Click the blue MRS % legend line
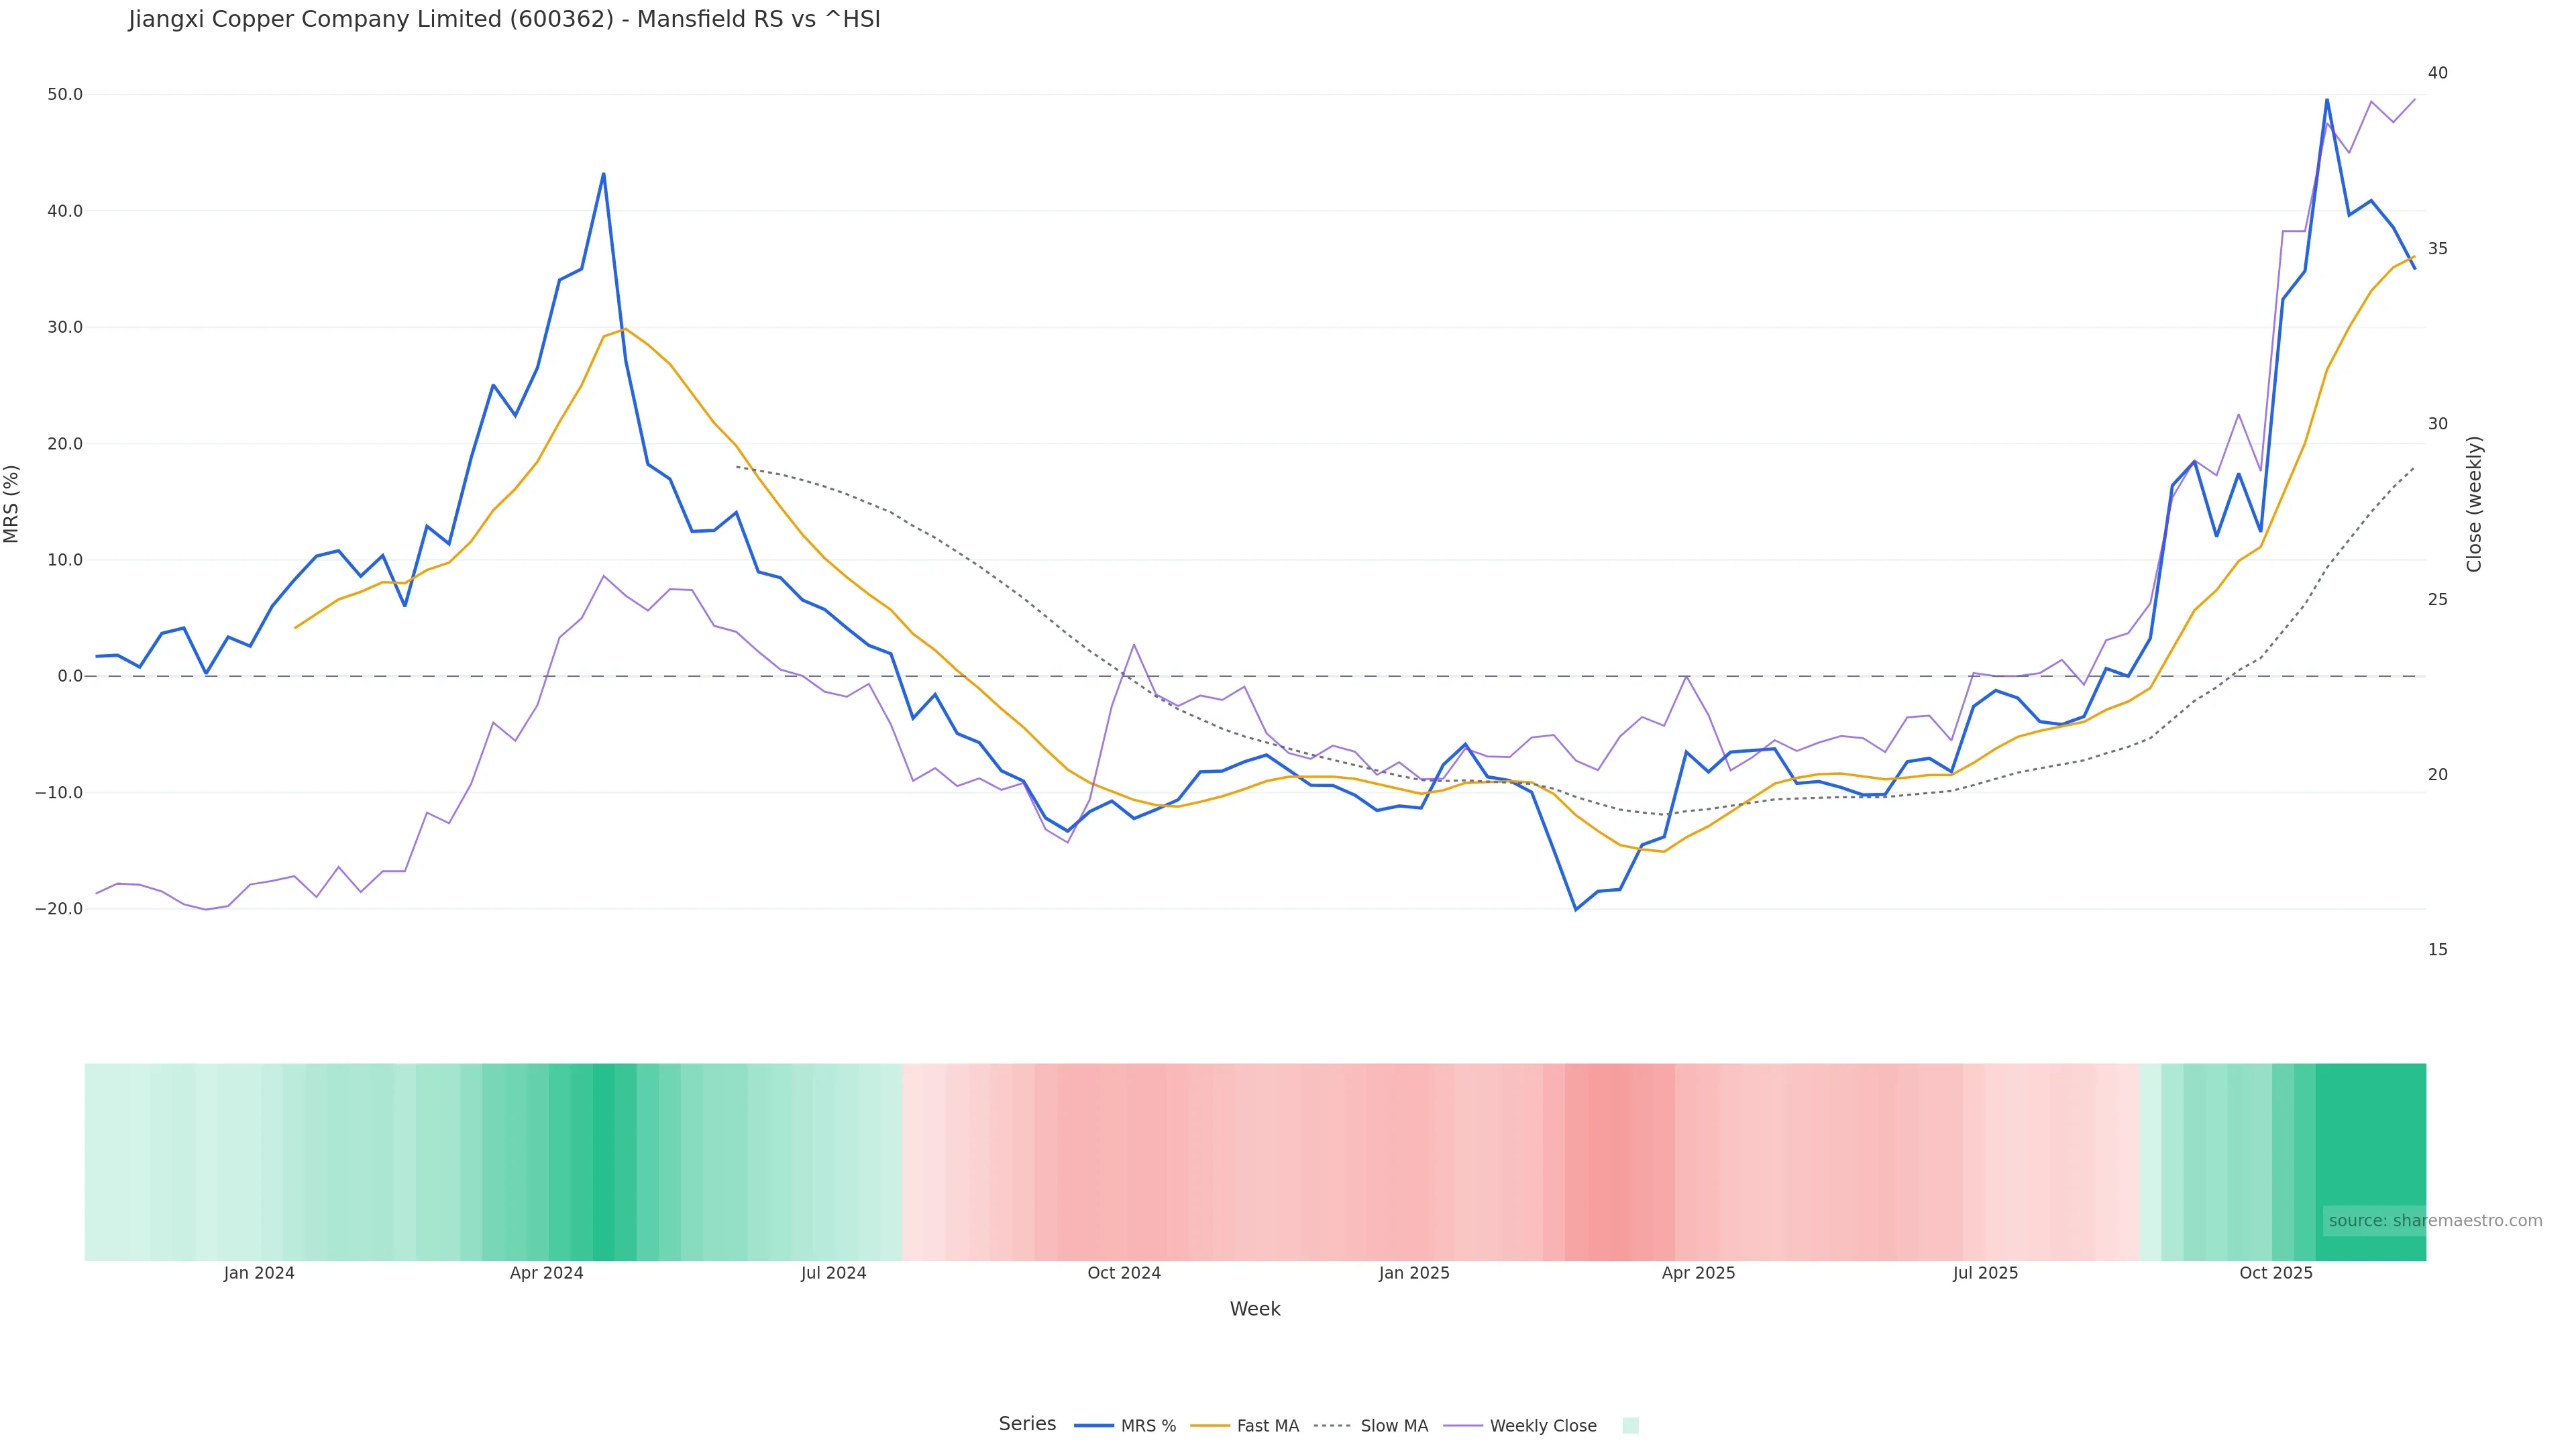Screen dimensions: 2576x1449 tap(1094, 1426)
